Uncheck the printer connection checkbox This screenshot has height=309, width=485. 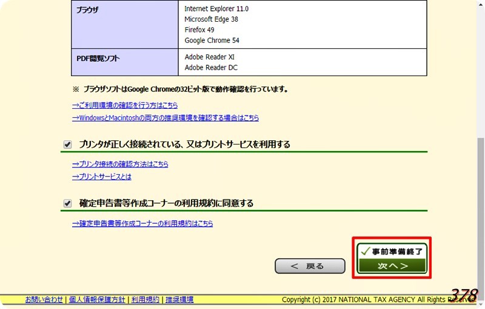point(67,145)
